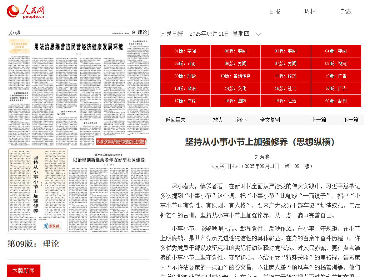Image resolution: width=370 pixels, height=277 pixels.
Task: Open 坚持从小事小节上加强修养 block on page image
Action: (38, 190)
